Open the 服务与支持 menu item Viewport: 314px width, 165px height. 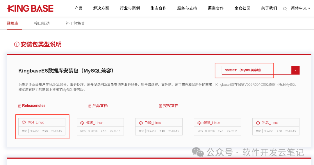pyautogui.click(x=187, y=8)
